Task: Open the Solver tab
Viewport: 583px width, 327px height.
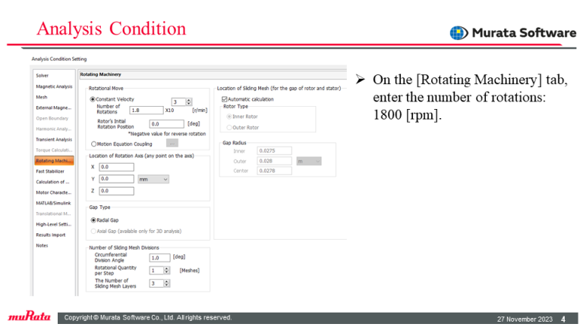Action: pyautogui.click(x=43, y=76)
